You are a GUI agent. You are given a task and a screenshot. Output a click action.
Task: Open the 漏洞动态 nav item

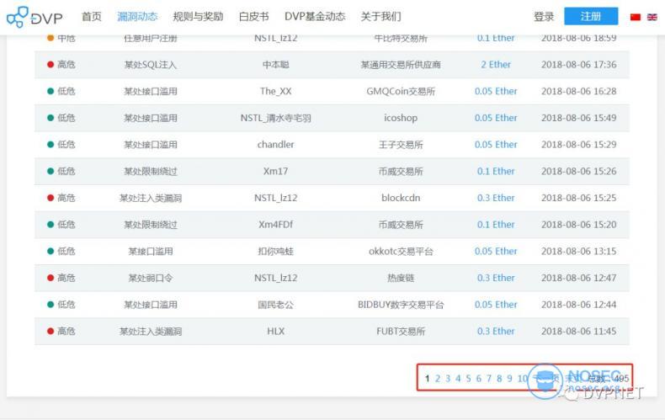point(137,17)
